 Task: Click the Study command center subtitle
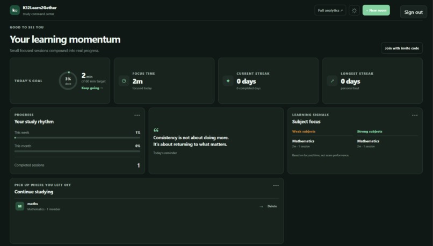pos(38,14)
